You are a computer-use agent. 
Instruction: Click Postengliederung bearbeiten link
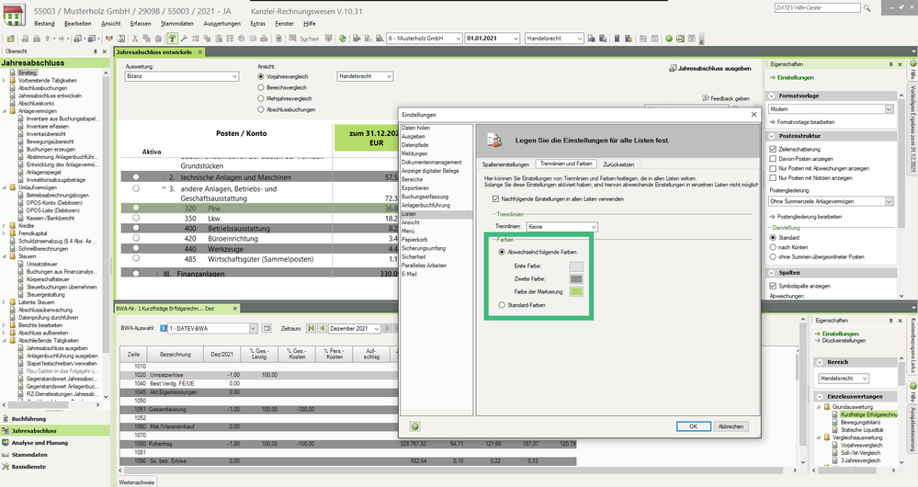coord(809,217)
